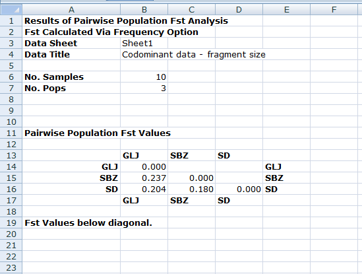Image resolution: width=362 pixels, height=274 pixels.
Task: Select the No. Pops value 3
Action: 144,88
